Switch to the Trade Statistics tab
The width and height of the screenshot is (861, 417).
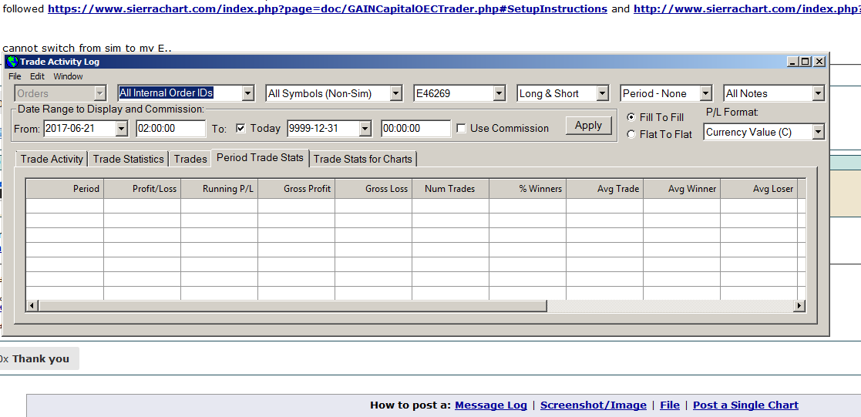129,159
